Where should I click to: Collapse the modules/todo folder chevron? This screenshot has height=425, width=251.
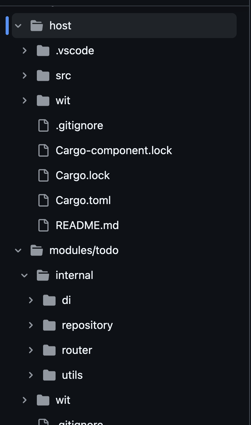pyautogui.click(x=18, y=250)
